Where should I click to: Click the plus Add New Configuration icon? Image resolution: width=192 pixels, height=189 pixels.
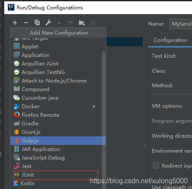pyautogui.click(x=15, y=23)
